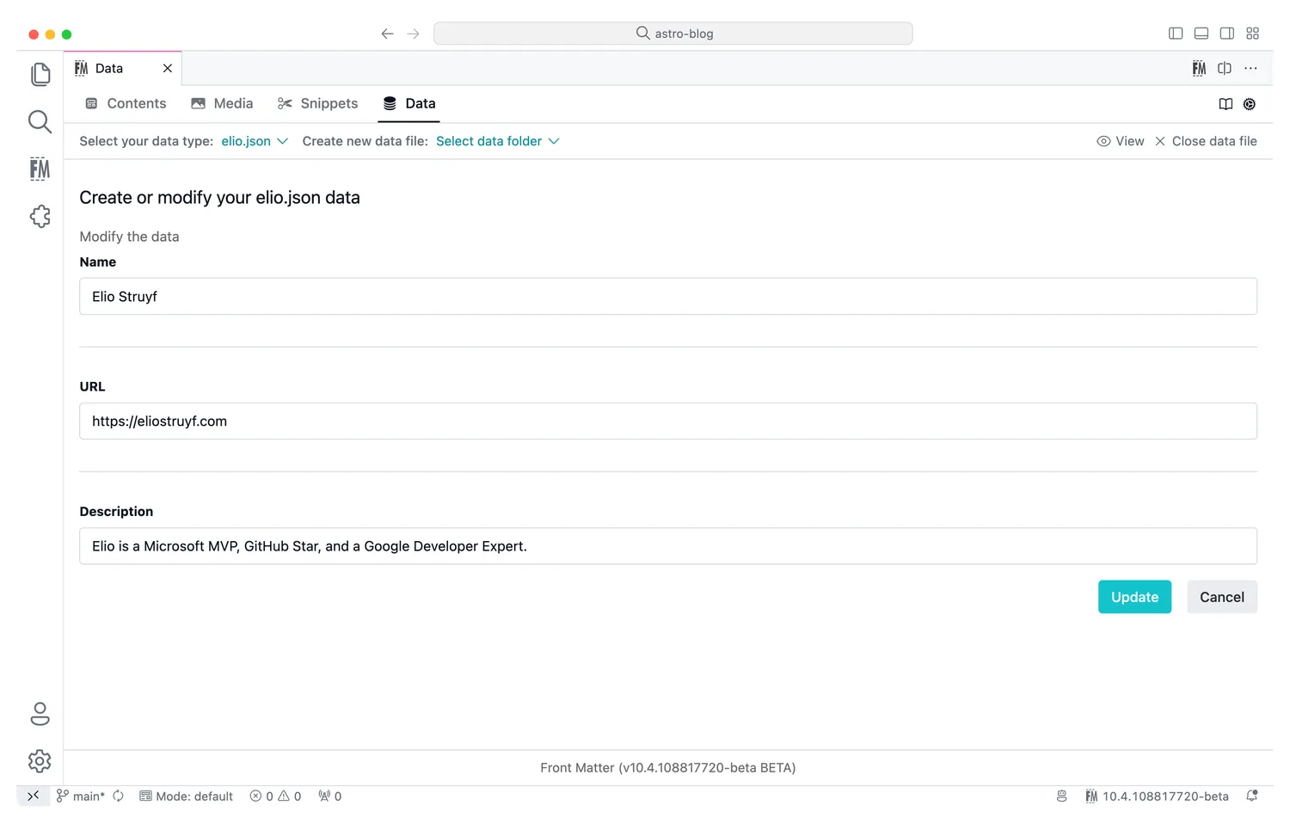Switch to the Data dashboard tab
Viewport: 1290px width, 824px height.
tap(409, 103)
